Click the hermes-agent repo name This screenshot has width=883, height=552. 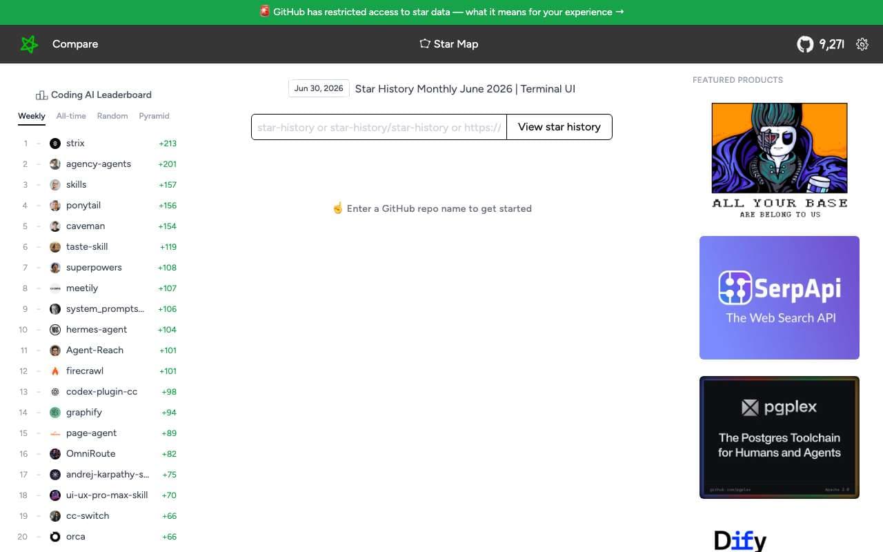97,330
